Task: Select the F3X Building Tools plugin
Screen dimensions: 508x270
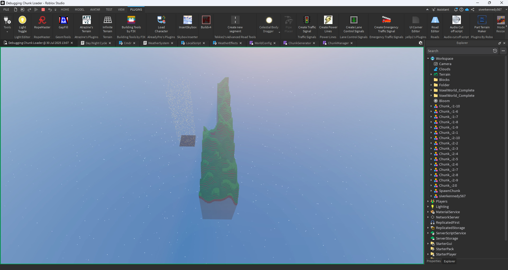Action: (131, 24)
